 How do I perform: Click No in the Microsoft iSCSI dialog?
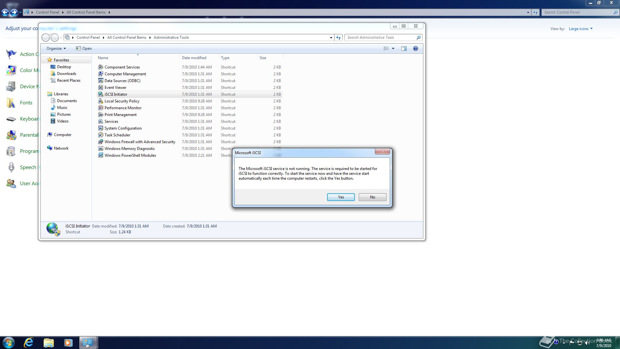click(x=372, y=197)
